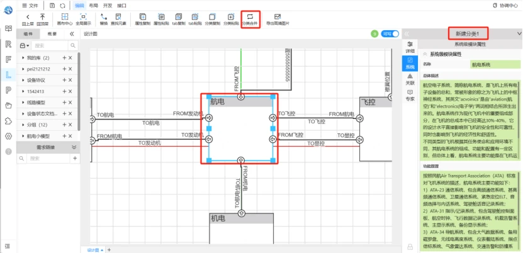Click 属性复制 to copy properties
523x253 pixels.
pos(142,20)
